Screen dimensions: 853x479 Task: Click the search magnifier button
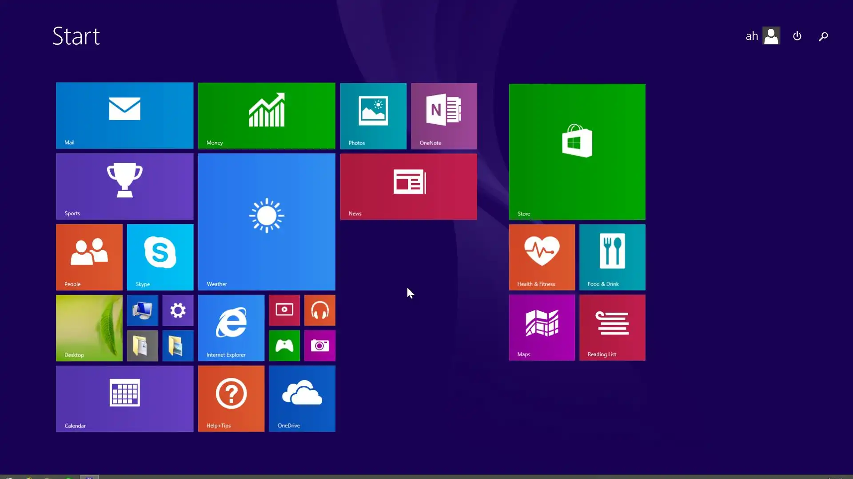pos(823,36)
